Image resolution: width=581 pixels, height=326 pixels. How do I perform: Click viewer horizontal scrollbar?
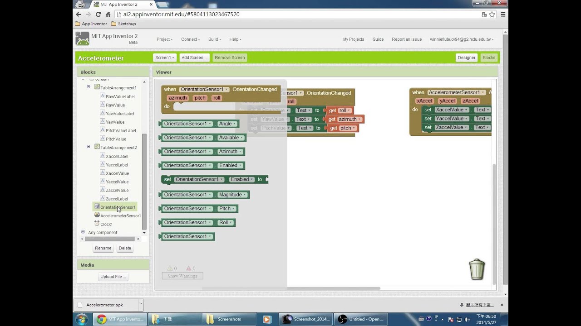tap(290, 288)
